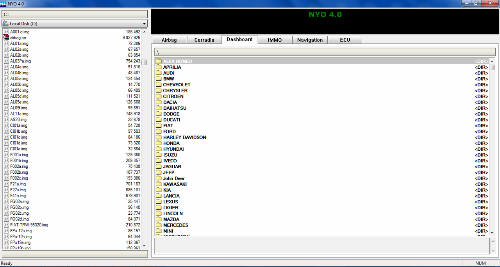Click the DACIA folder icon
Image resolution: width=500 pixels, height=267 pixels.
[159, 102]
